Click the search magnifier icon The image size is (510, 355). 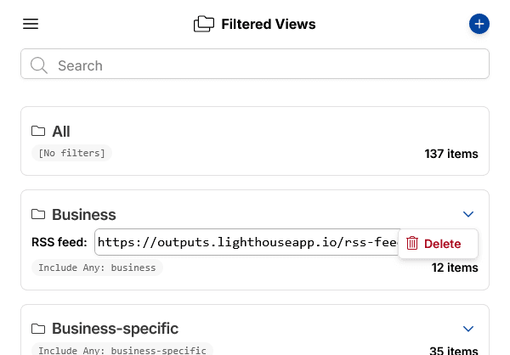click(39, 65)
